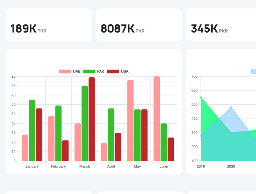Click the blue data point at 2019

(x=201, y=135)
